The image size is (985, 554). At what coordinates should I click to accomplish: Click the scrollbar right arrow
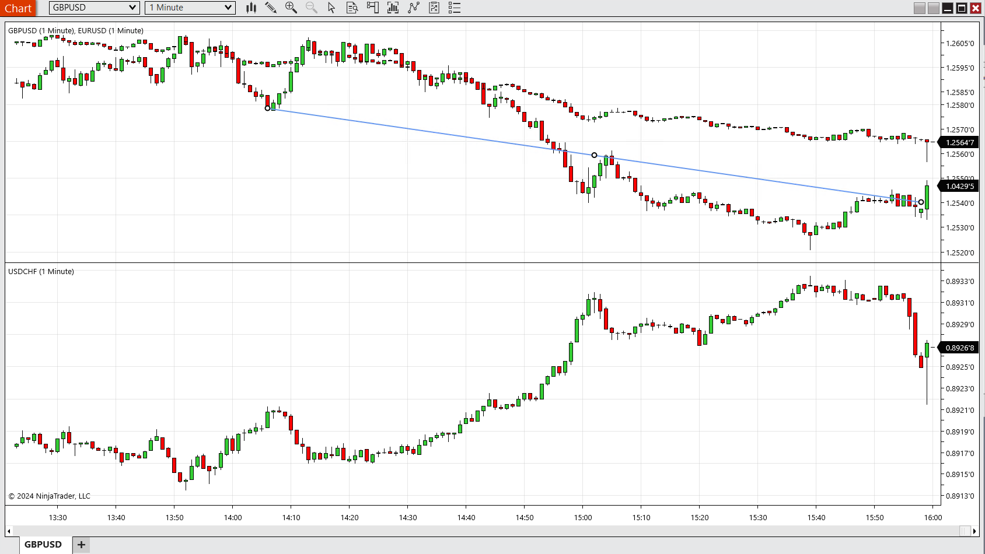(x=976, y=531)
